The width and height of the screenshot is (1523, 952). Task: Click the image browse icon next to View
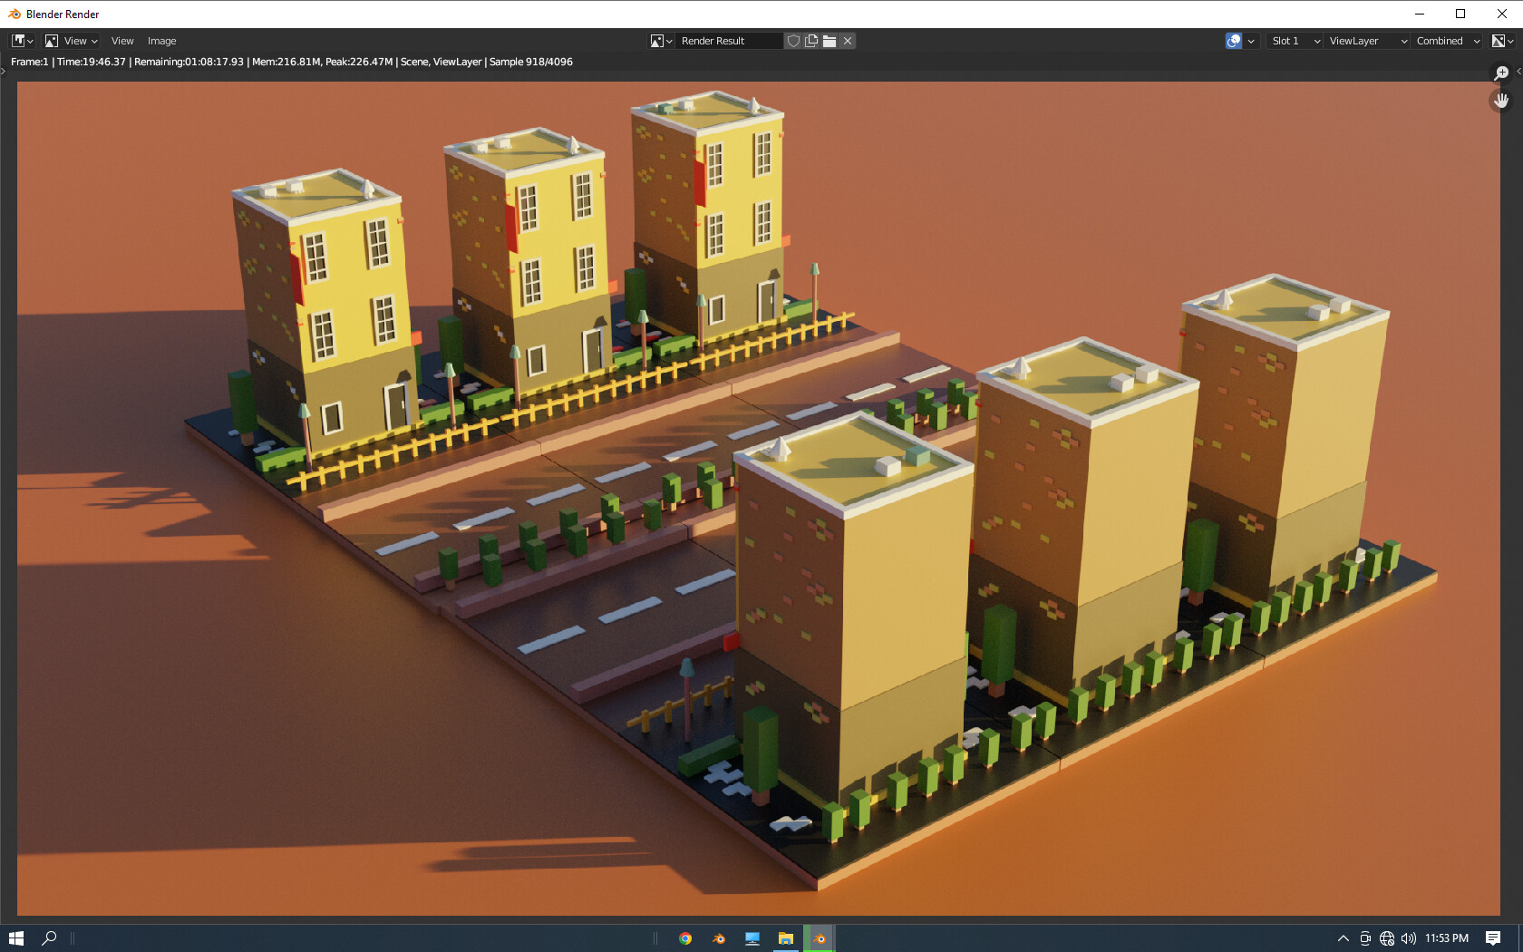pyautogui.click(x=51, y=40)
